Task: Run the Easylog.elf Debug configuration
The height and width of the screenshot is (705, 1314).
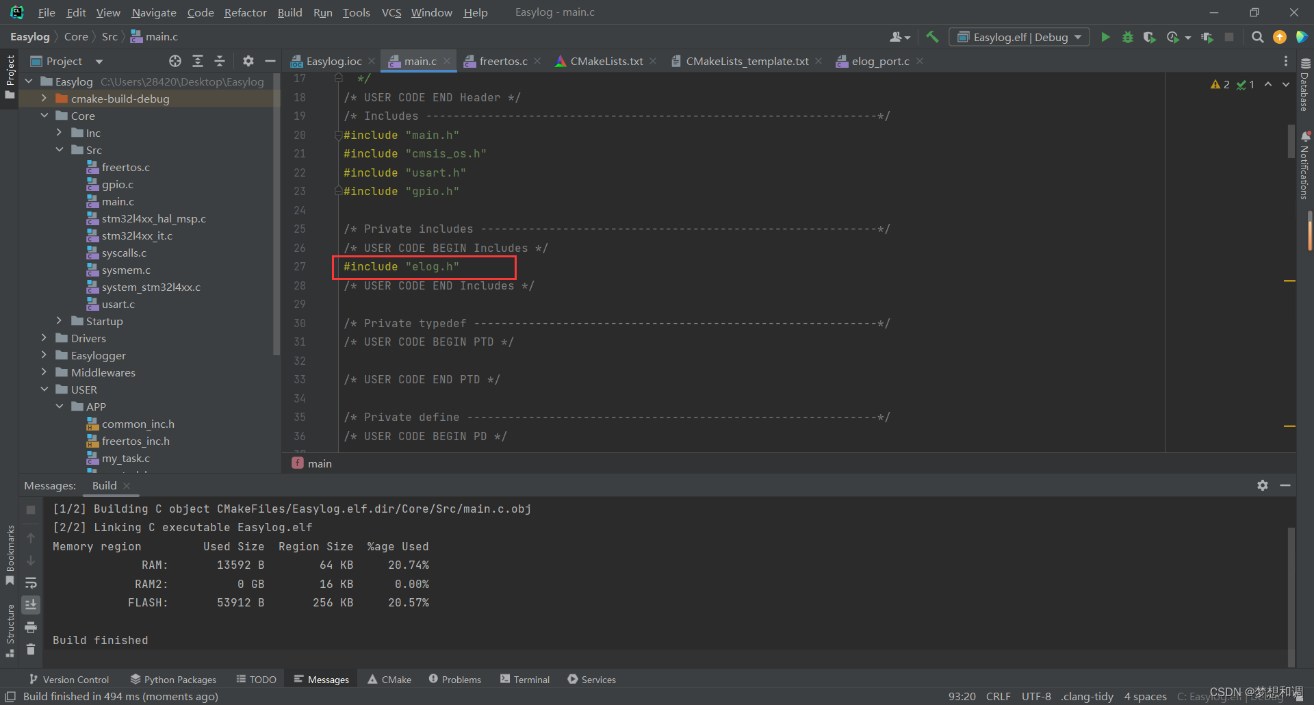Action: coord(1105,37)
